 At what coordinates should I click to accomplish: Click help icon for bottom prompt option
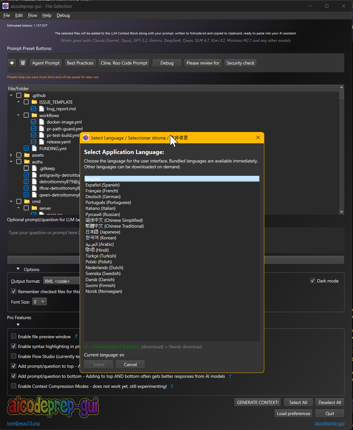point(230,376)
